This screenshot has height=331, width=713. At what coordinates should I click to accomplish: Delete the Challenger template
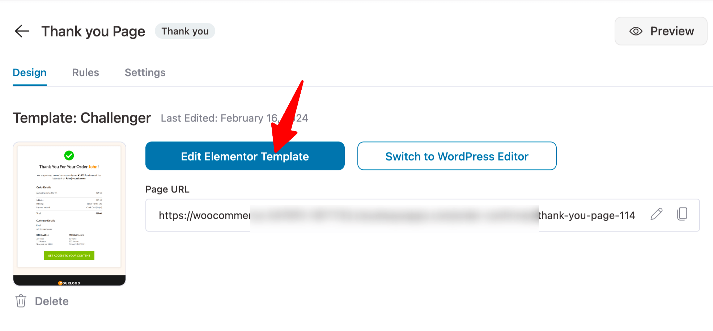coord(51,301)
